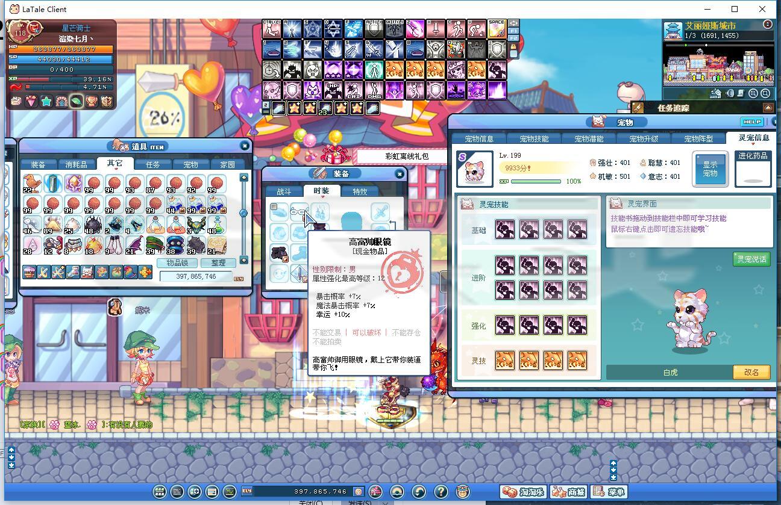Click the first orange spirit skill icon
This screenshot has width=781, height=505.
pos(505,361)
